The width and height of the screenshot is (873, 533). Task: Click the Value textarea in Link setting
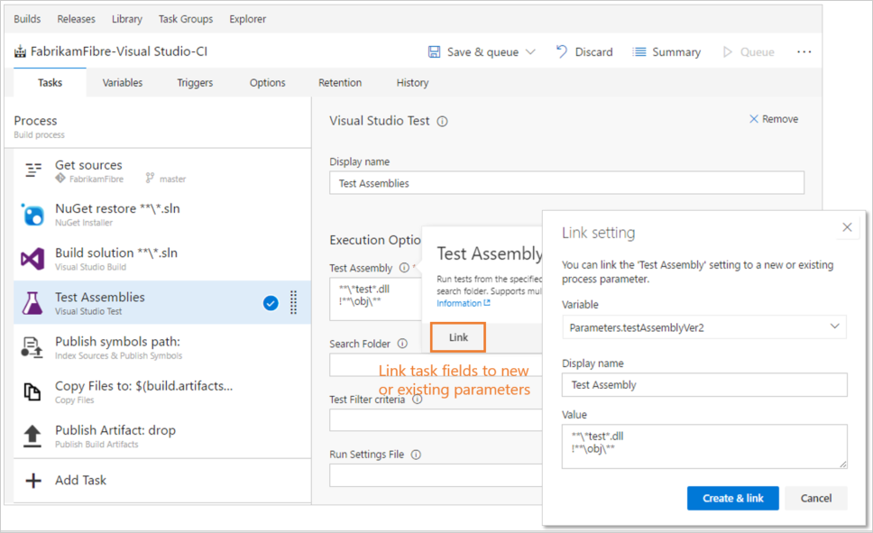coord(704,446)
